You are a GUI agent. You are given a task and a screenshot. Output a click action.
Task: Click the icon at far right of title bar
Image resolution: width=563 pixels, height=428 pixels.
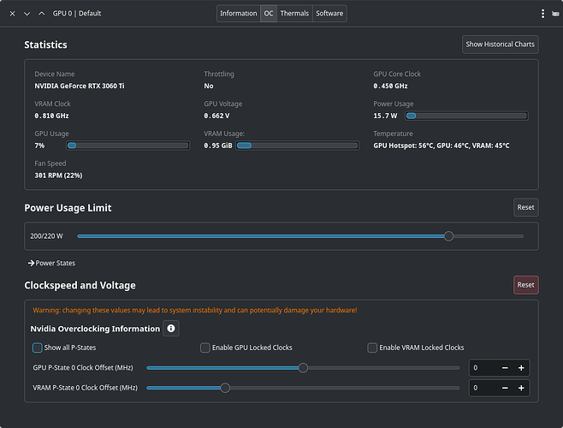(x=556, y=14)
